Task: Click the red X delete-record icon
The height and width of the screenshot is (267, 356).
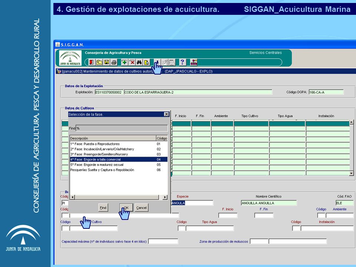Action: 132,62
